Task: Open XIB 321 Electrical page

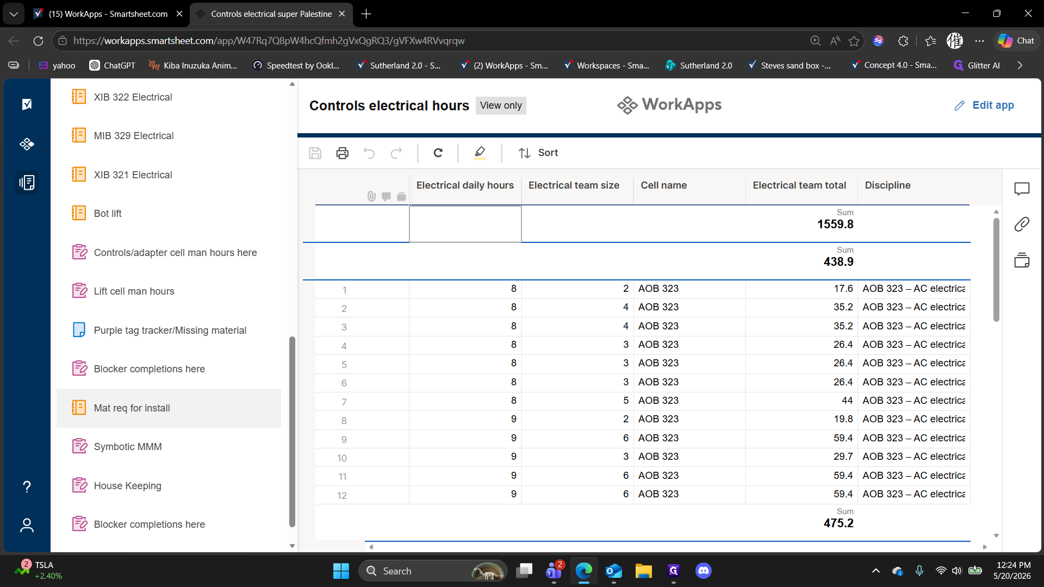Action: pos(169,175)
